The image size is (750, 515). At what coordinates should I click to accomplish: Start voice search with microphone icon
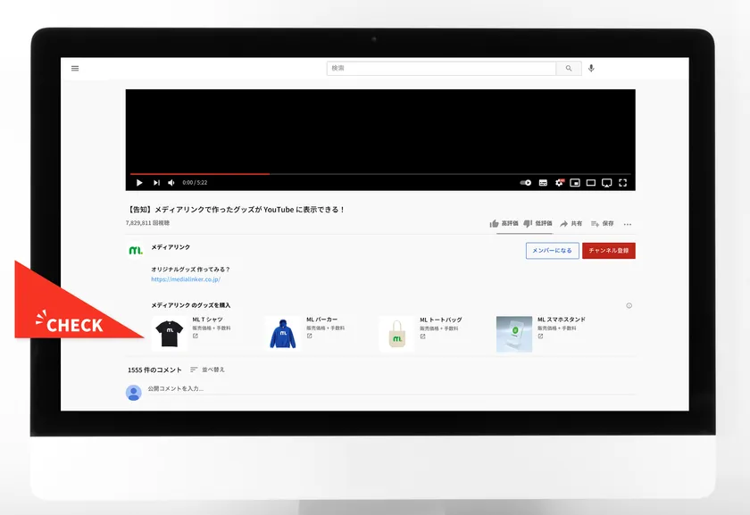(x=591, y=69)
